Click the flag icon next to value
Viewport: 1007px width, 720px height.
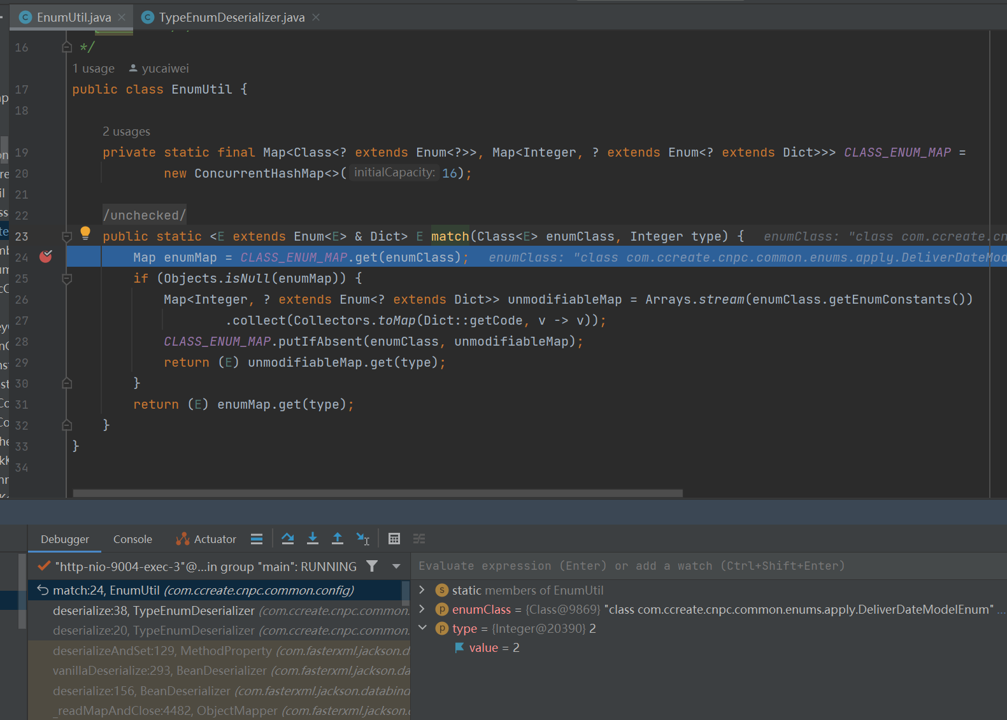459,647
